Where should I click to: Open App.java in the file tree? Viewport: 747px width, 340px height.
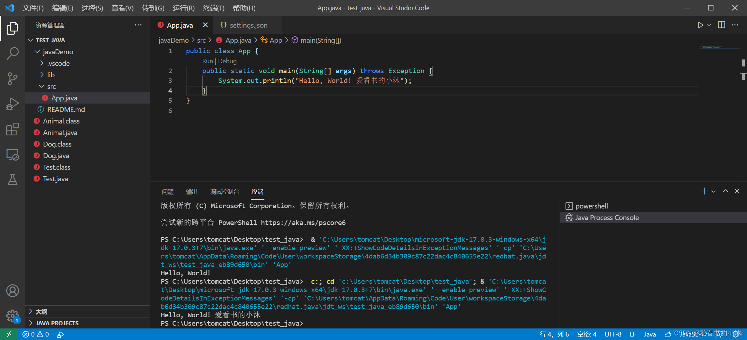point(88,98)
